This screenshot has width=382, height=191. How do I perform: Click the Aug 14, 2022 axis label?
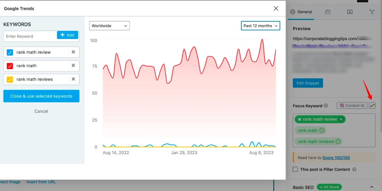[x=116, y=153]
